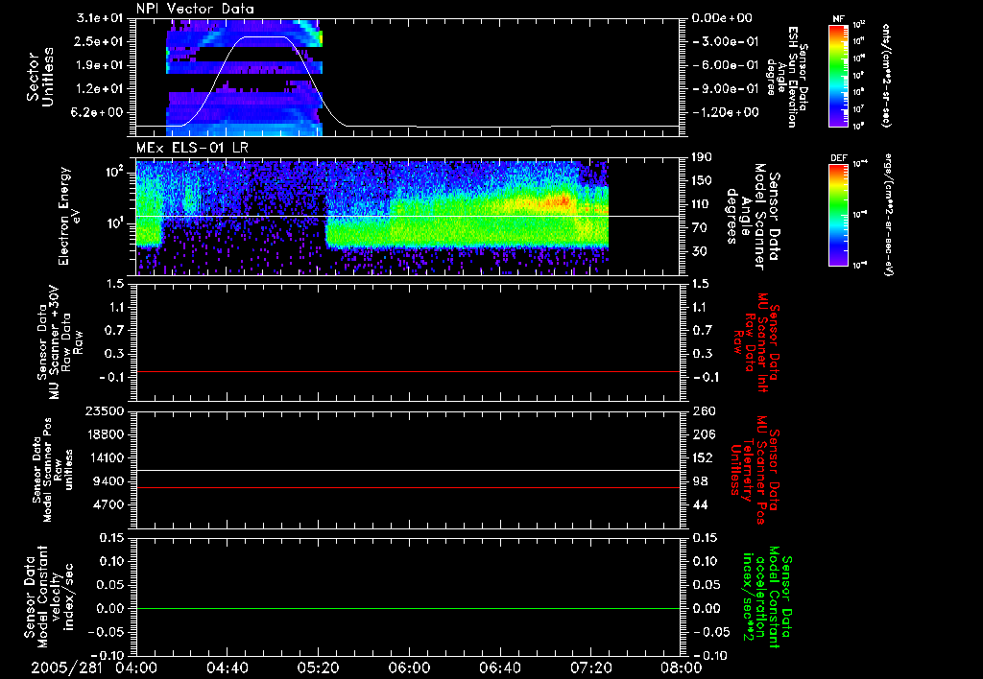Click the DEF label above color bar
The width and height of the screenshot is (983, 679).
[839, 158]
